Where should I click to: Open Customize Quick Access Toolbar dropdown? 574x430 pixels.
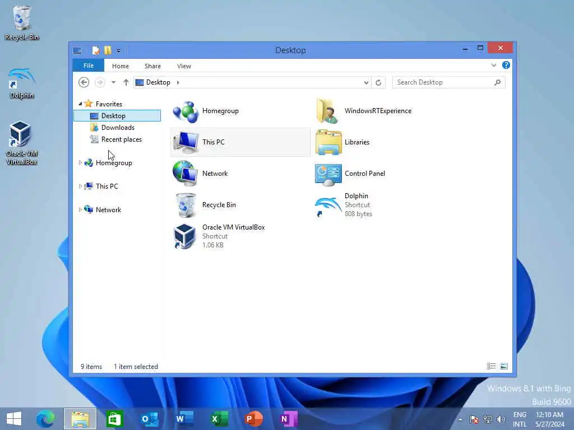119,51
